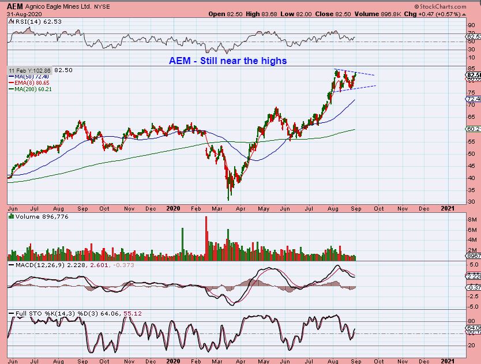Click the 2021 label on price panel axis

click(x=448, y=208)
